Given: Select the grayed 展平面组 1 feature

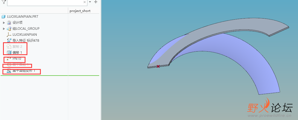Looking at the screenshot, I should (21, 65).
